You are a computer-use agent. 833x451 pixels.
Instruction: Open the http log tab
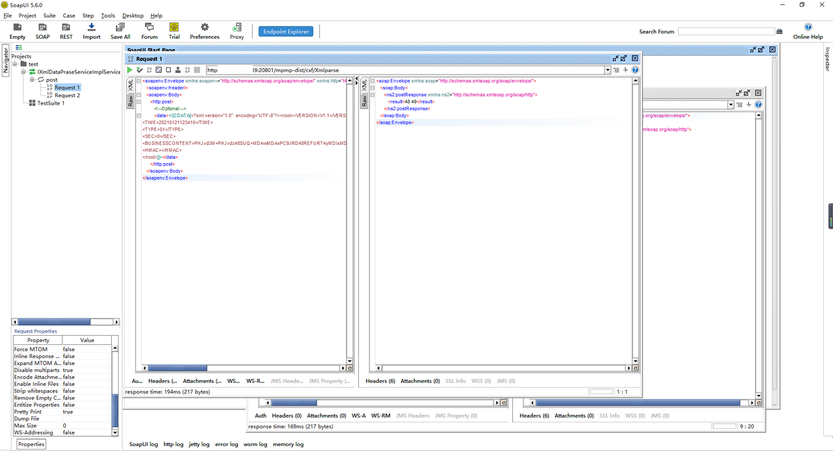174,444
